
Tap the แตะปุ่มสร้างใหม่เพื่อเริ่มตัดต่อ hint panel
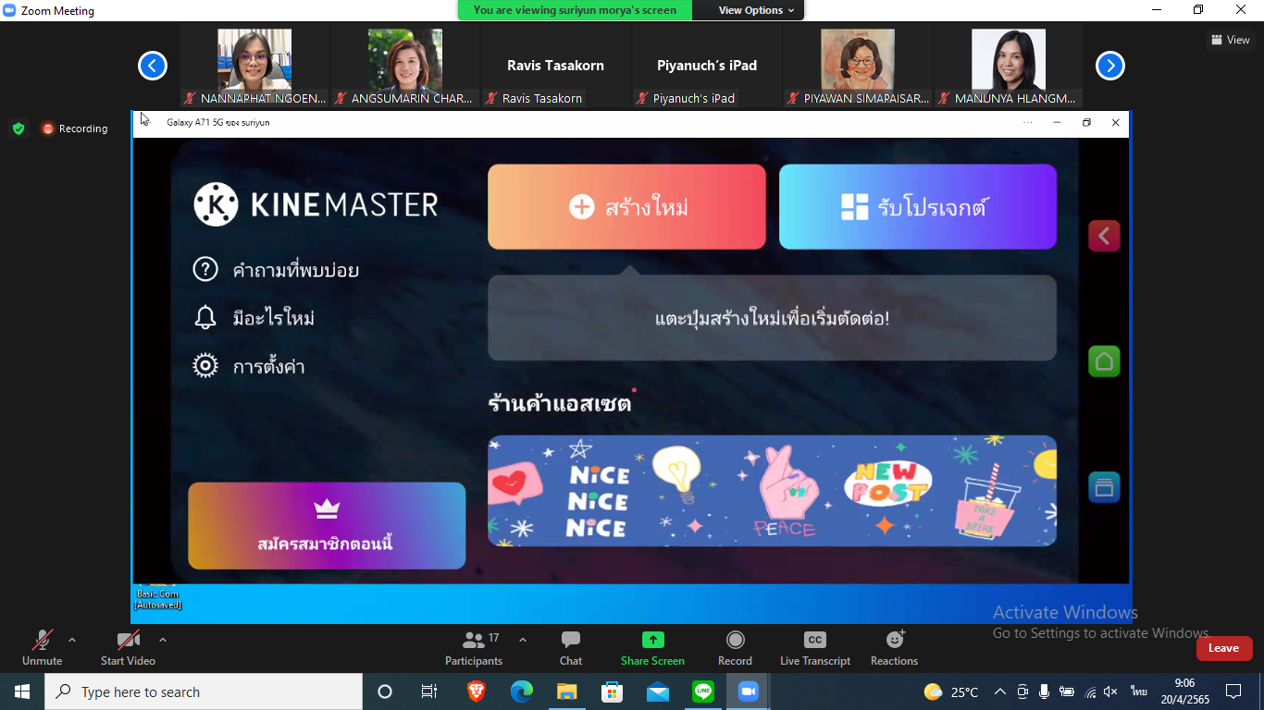[x=772, y=318]
